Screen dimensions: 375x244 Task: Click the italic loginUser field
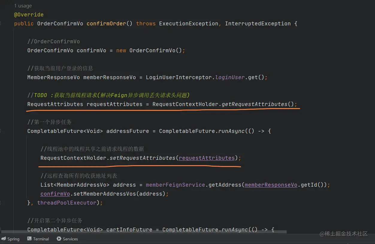[230, 77]
